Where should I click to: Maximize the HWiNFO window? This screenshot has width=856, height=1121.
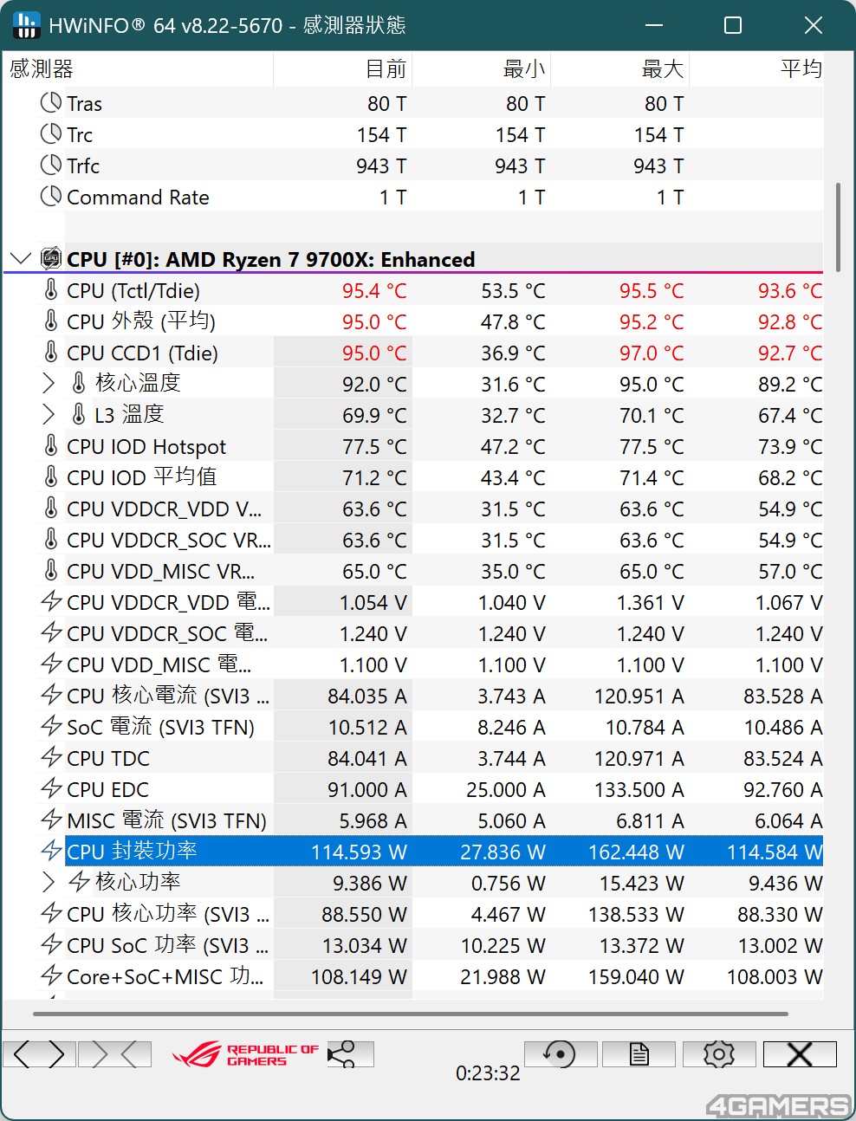[x=733, y=25]
